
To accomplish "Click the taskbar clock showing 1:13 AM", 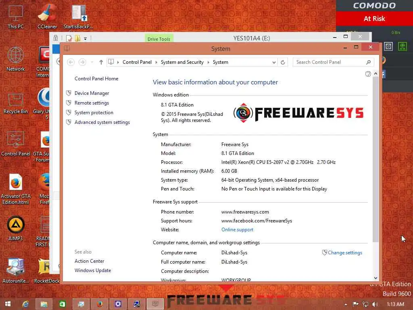I will (395, 304).
